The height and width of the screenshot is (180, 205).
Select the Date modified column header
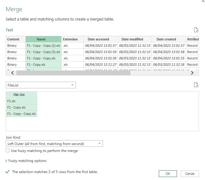click(x=132, y=39)
